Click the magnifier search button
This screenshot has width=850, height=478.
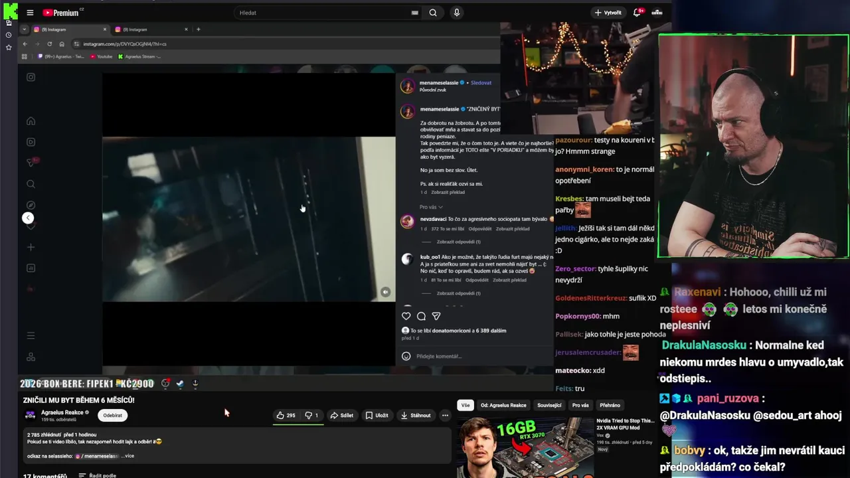[433, 13]
